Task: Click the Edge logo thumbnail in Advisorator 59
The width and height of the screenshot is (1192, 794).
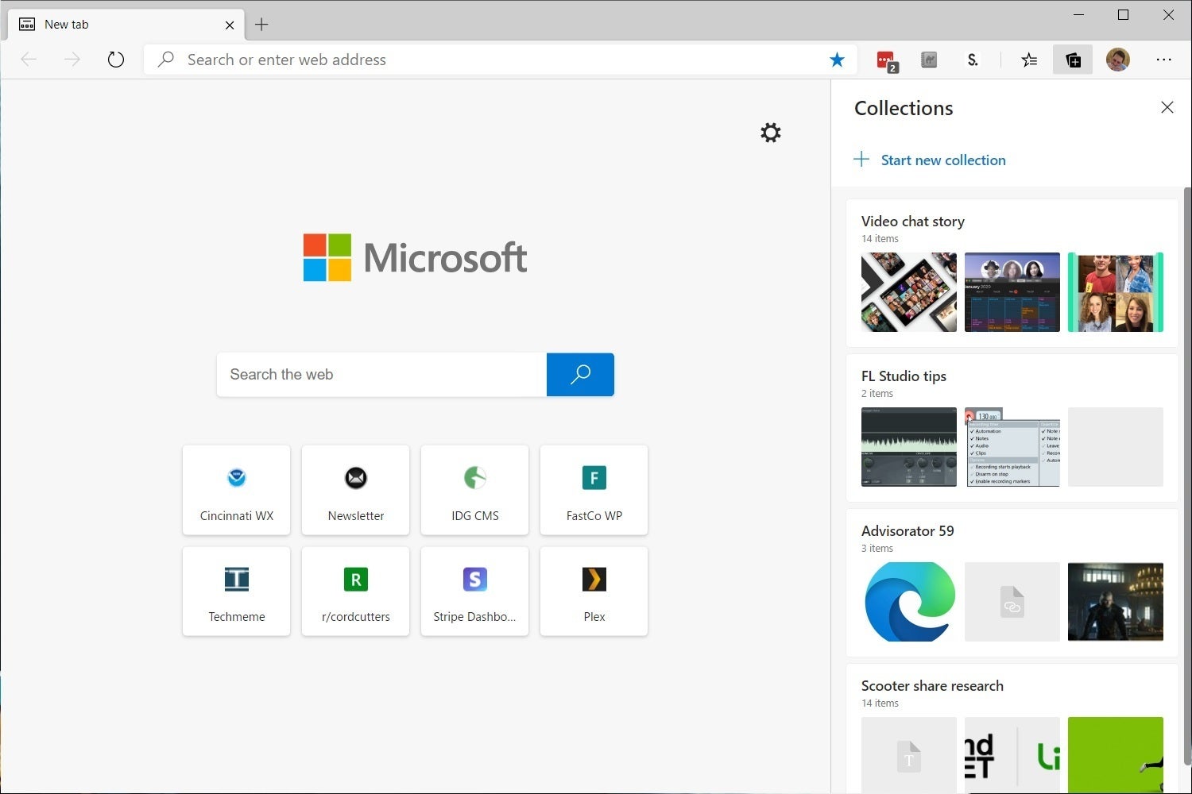Action: tap(909, 602)
